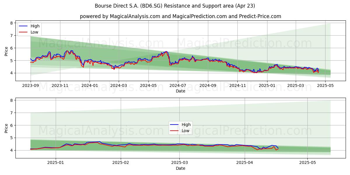
Task: Click the '2025-01' label on bottom chart axis
Action: tap(56, 163)
